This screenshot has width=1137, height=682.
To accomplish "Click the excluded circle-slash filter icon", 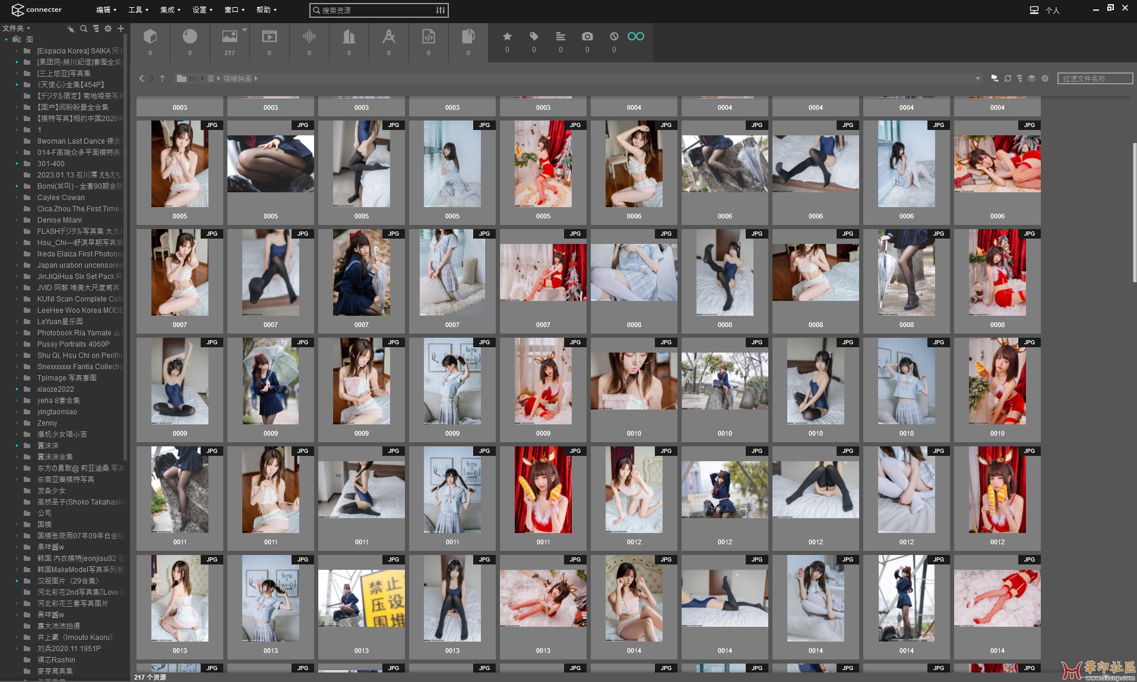I will click(614, 36).
